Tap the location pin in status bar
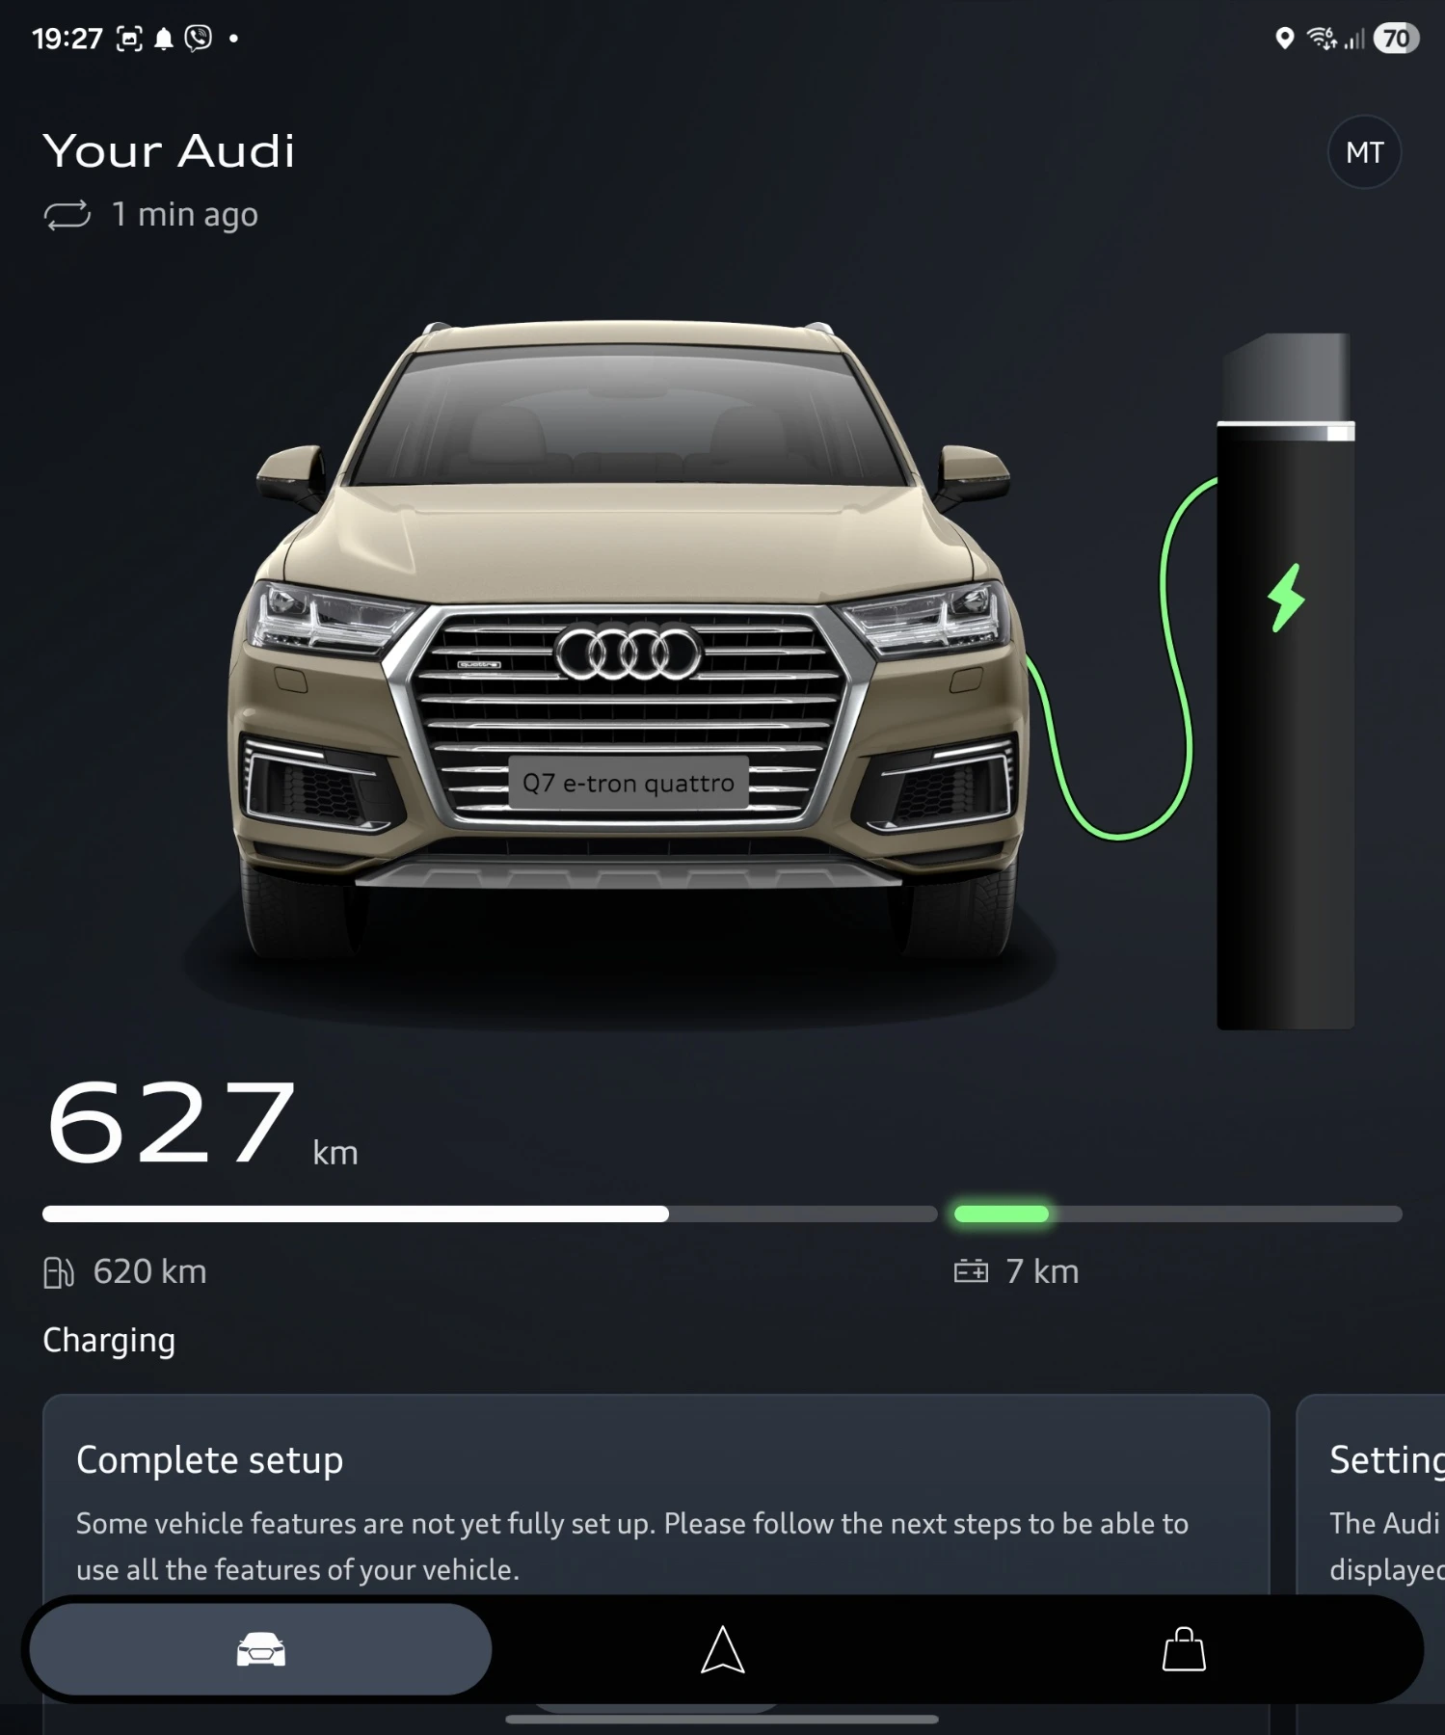 (1284, 39)
